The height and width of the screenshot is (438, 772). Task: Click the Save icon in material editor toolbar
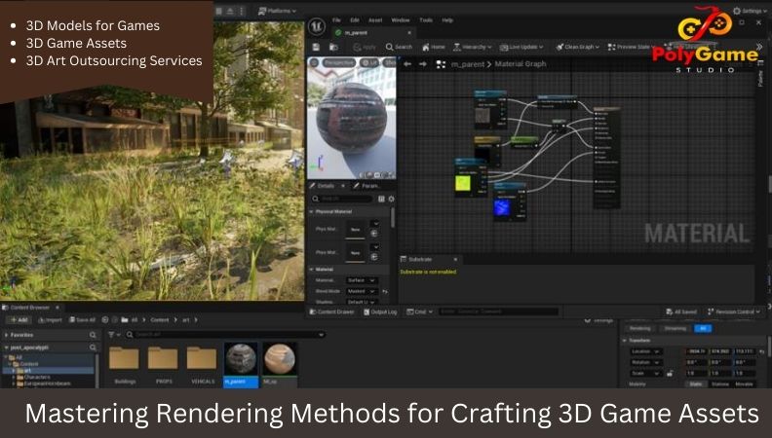(316, 47)
